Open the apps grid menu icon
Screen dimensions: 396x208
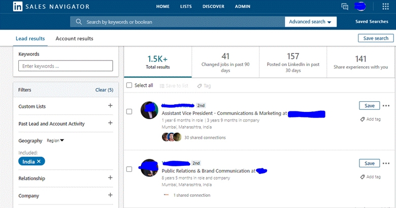click(x=385, y=7)
